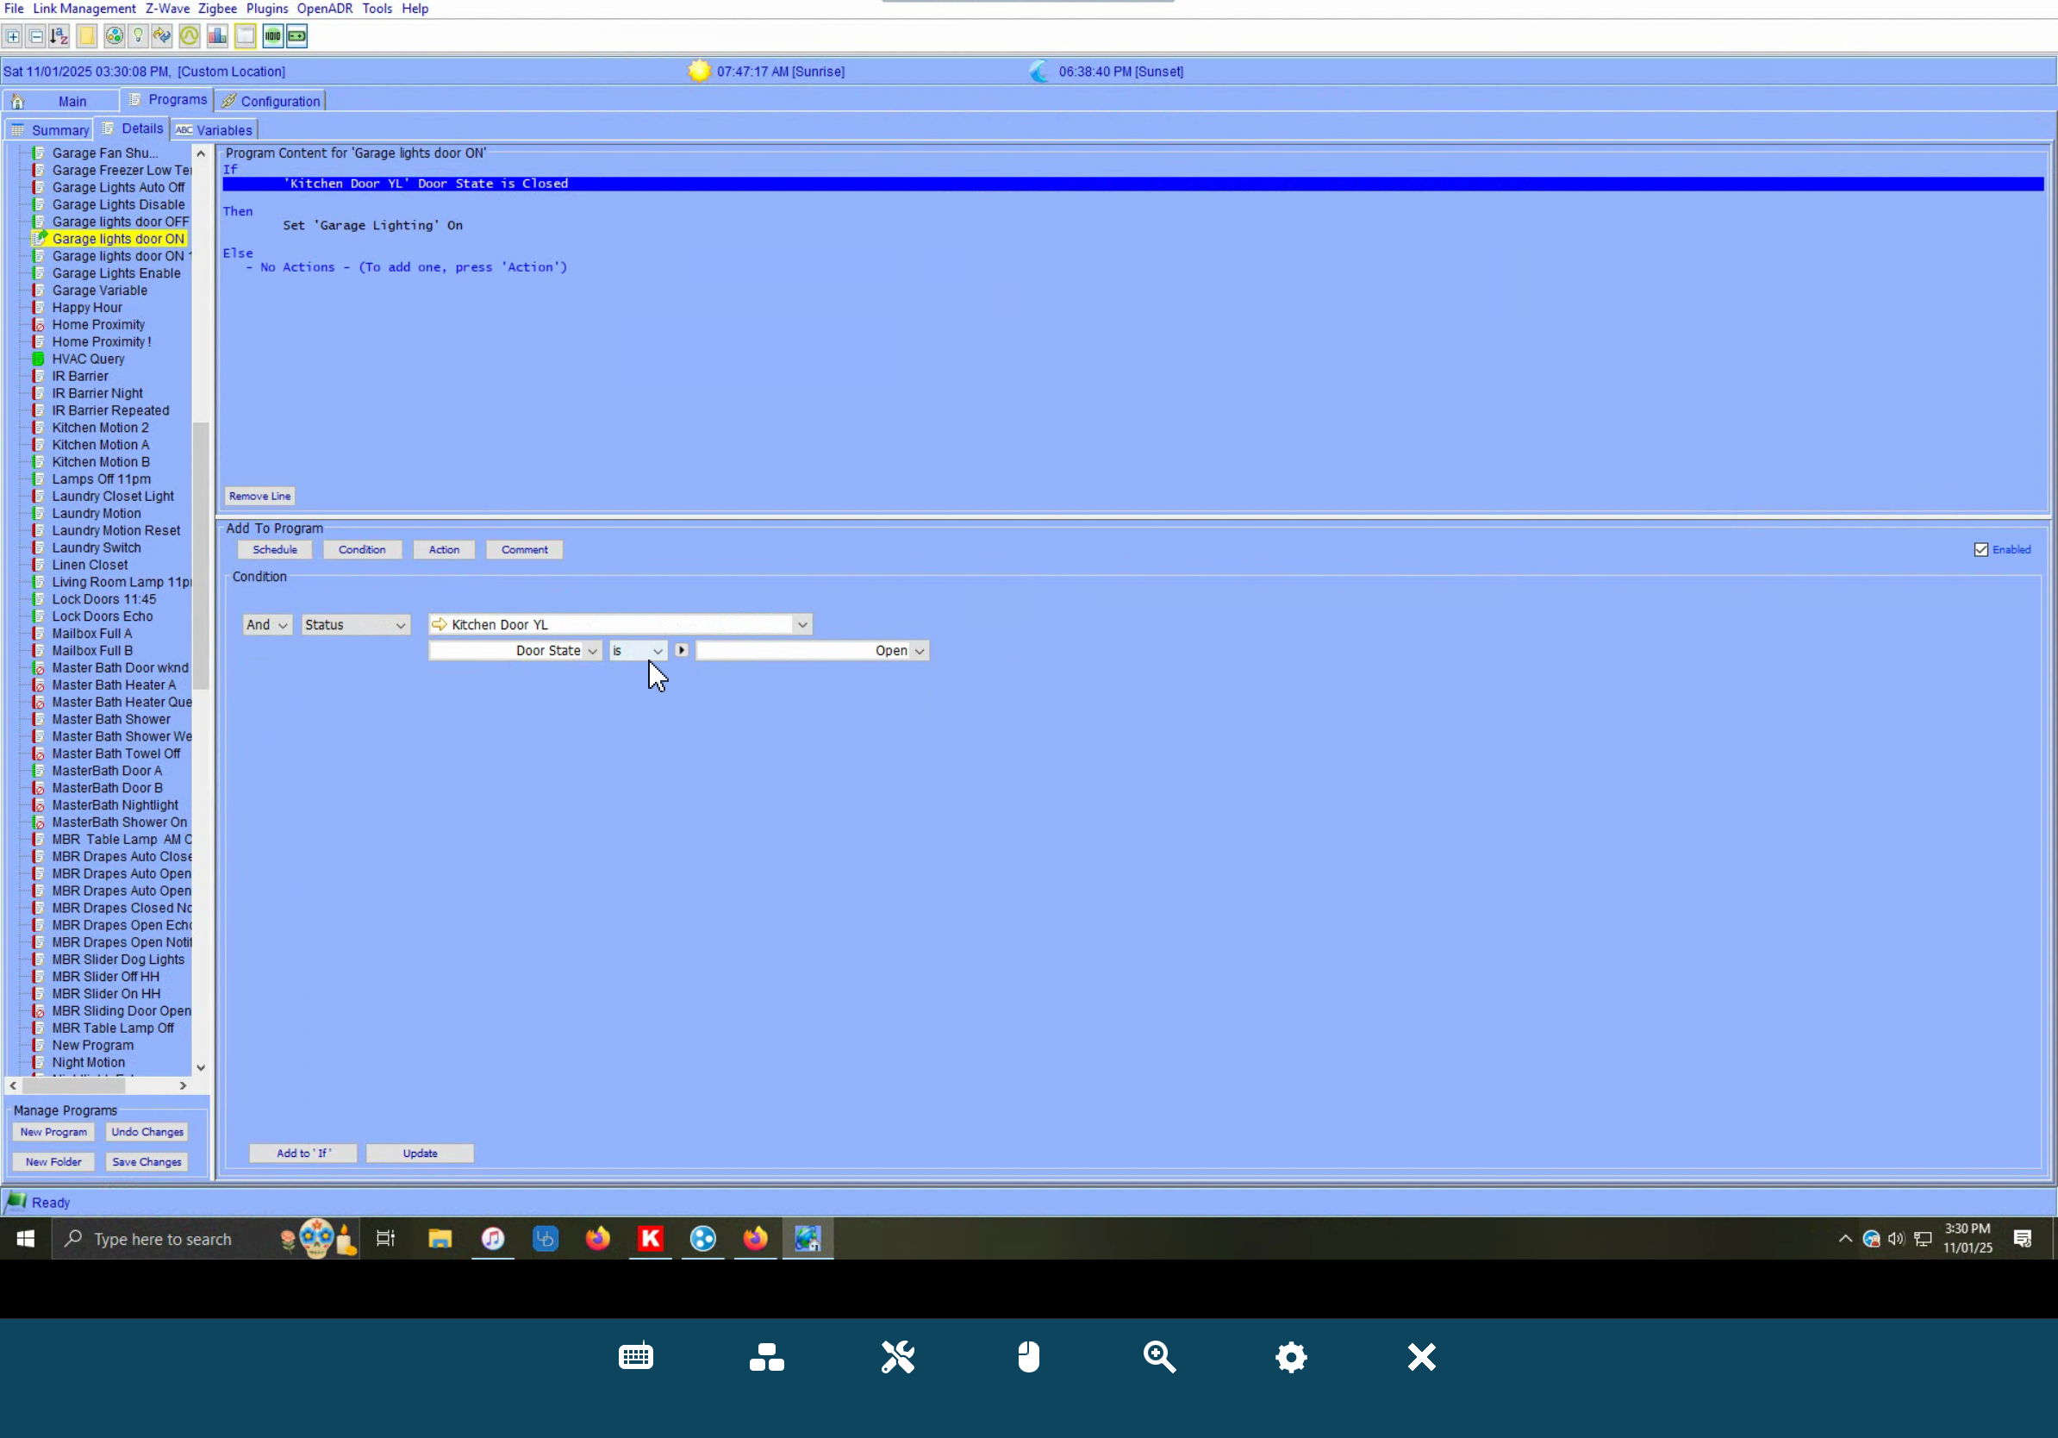
Task: Click the green battery toolbar icon
Action: [296, 36]
